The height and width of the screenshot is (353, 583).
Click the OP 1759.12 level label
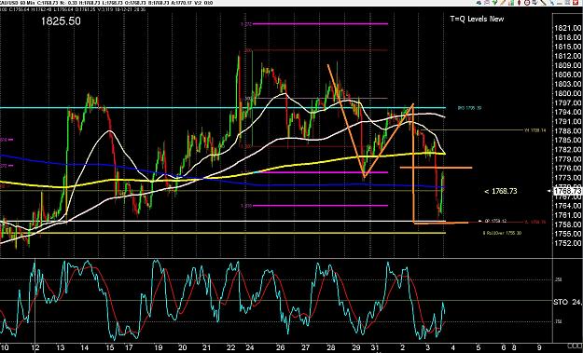pos(495,222)
